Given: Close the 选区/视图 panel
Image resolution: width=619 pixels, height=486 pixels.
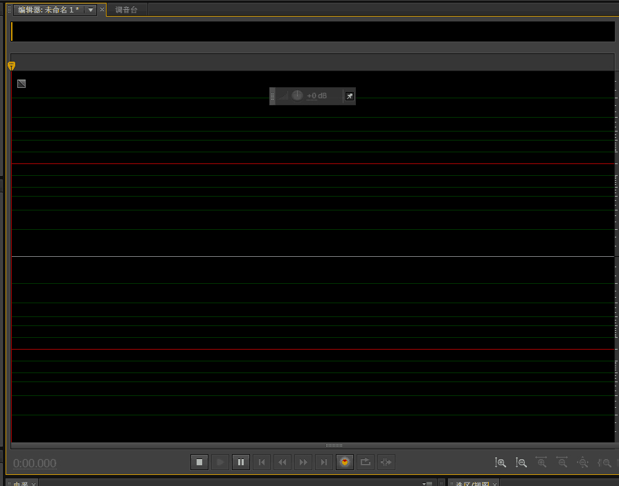Looking at the screenshot, I should coord(494,484).
